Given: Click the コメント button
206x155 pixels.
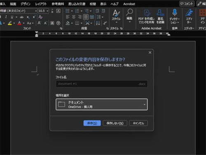Looking at the screenshot, I should (187, 4).
